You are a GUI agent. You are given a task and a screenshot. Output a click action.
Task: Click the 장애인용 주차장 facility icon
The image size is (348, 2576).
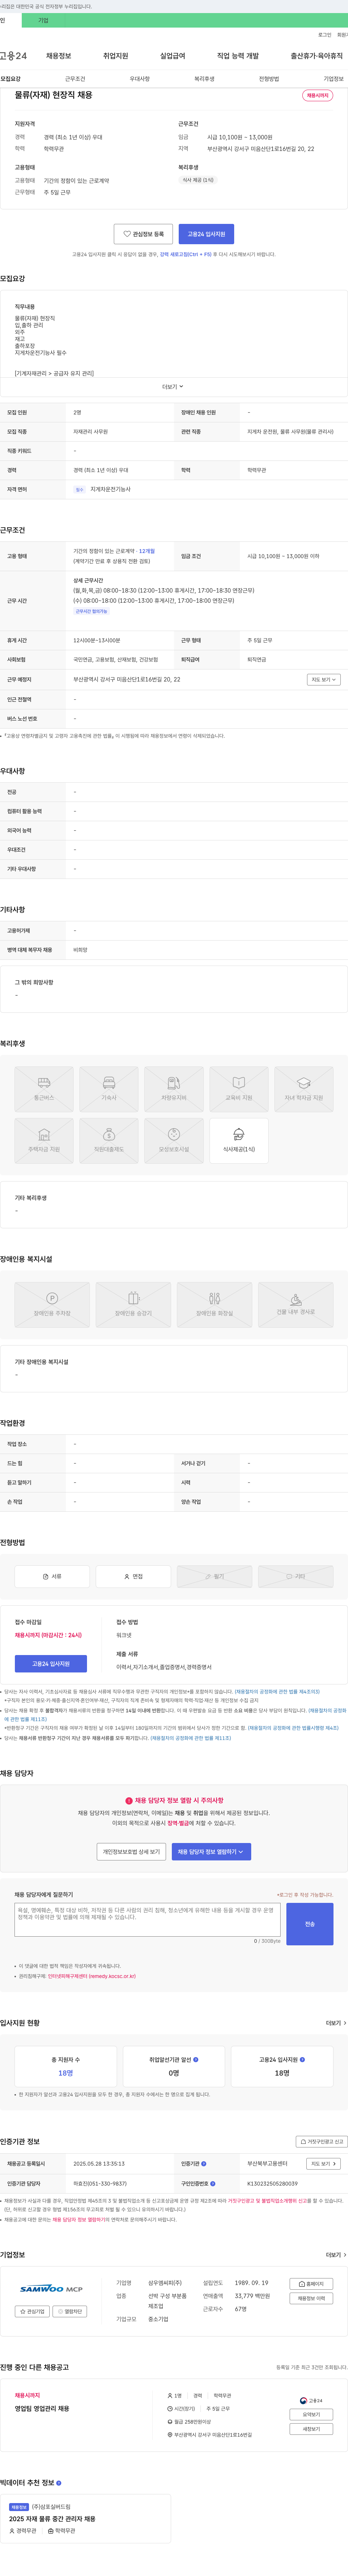[x=52, y=1305]
